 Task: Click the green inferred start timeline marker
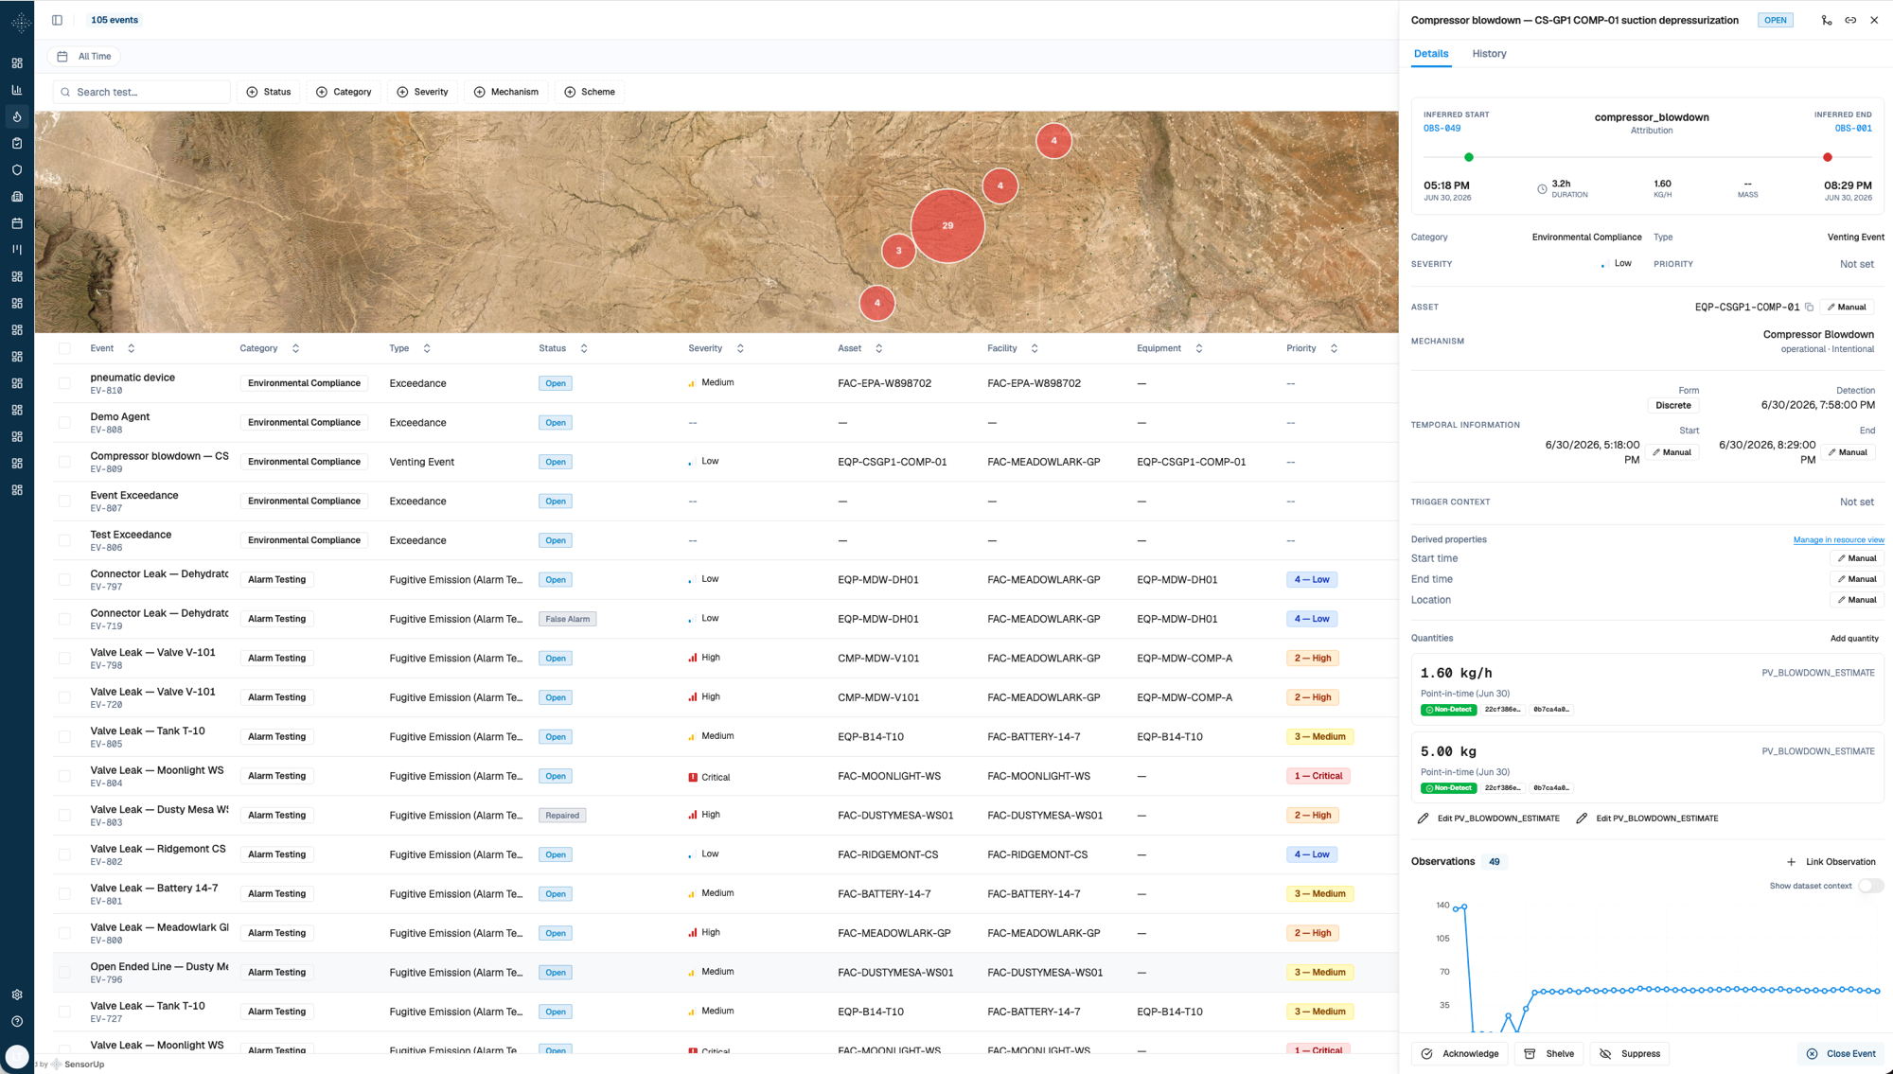click(x=1469, y=157)
